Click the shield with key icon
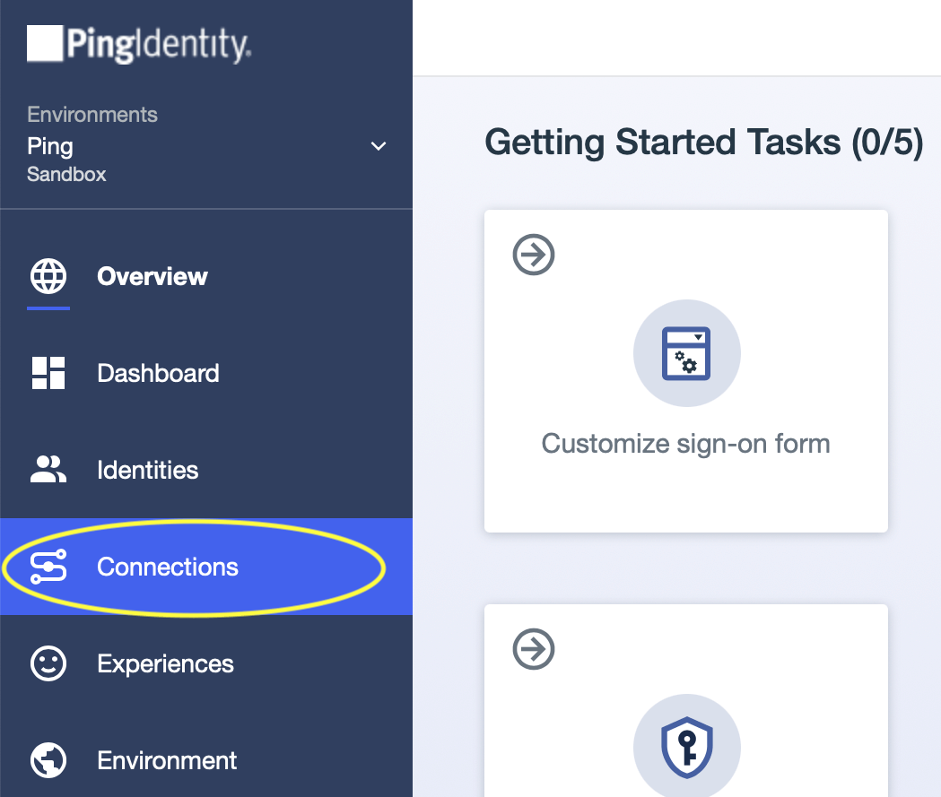 pyautogui.click(x=686, y=746)
